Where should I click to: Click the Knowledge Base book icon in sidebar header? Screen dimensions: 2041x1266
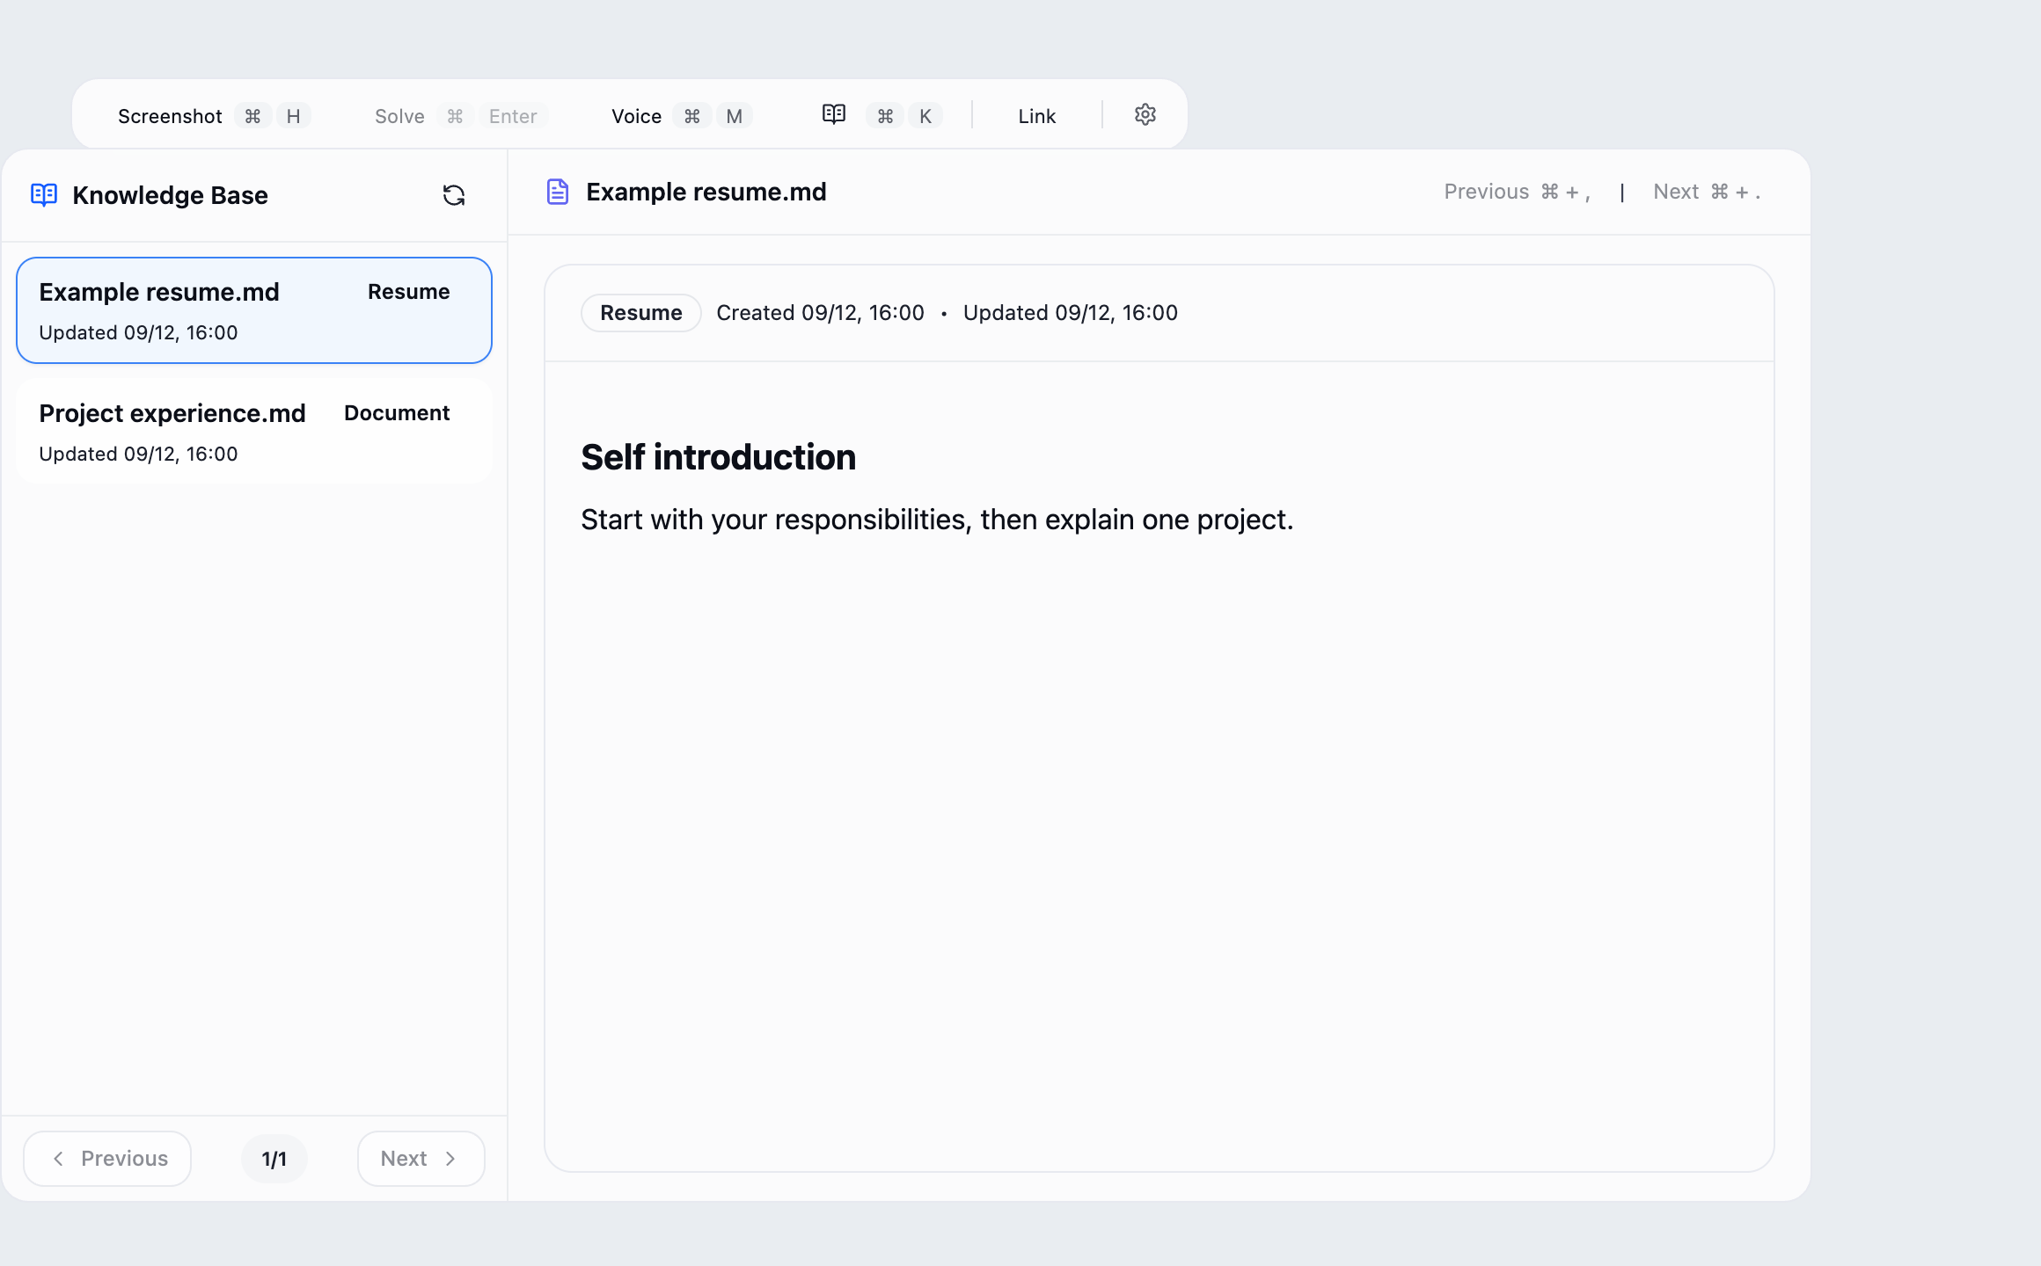click(x=44, y=195)
